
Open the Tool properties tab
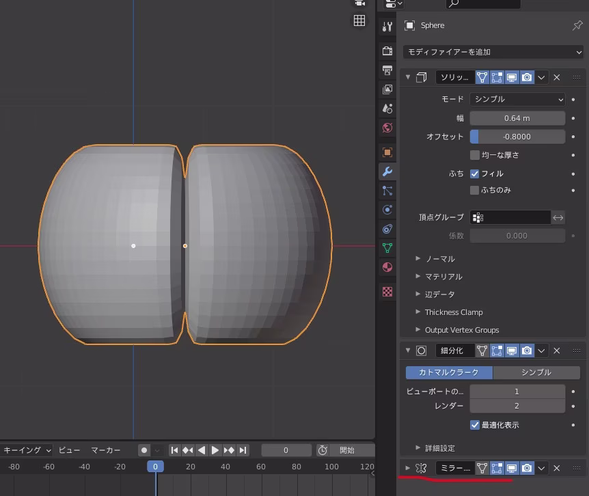pos(387,27)
